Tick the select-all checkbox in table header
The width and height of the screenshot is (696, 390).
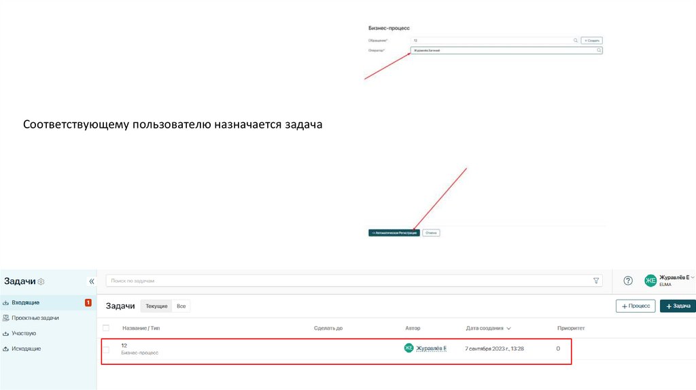(105, 328)
